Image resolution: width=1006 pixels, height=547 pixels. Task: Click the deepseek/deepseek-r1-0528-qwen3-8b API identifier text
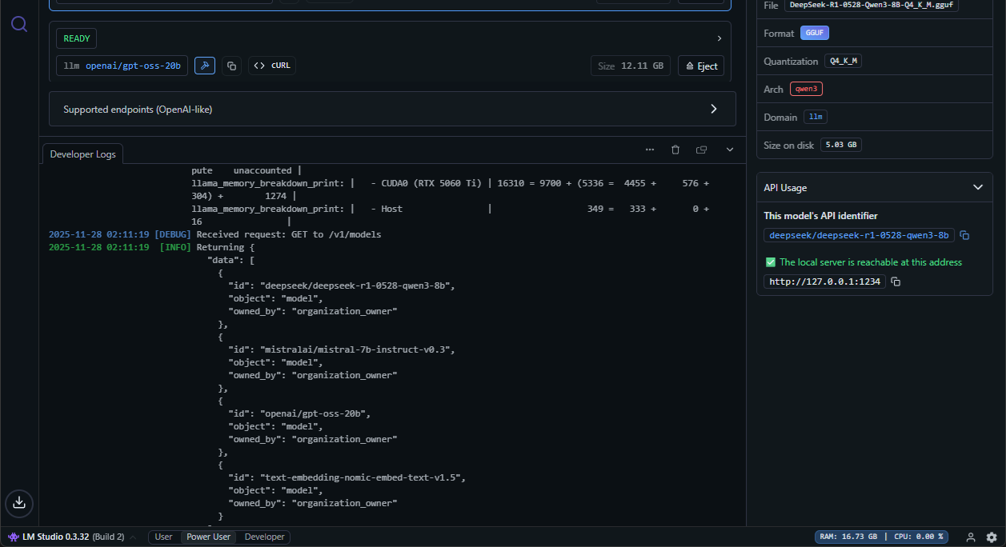pyautogui.click(x=859, y=235)
